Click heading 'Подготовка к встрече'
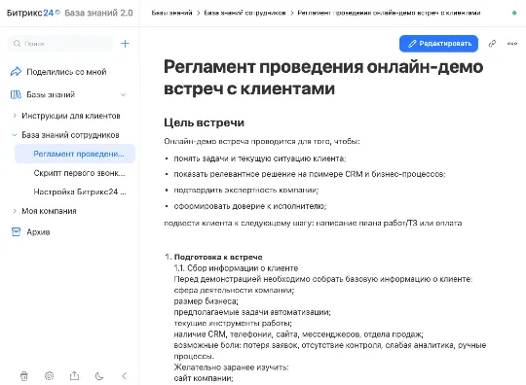The height and width of the screenshot is (385, 526). click(218, 257)
